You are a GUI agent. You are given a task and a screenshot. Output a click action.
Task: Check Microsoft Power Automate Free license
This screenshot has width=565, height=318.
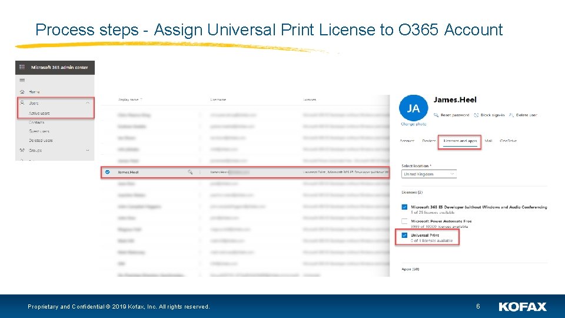(404, 221)
